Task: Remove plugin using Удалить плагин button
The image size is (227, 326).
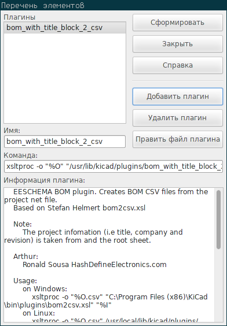Action: [178, 118]
